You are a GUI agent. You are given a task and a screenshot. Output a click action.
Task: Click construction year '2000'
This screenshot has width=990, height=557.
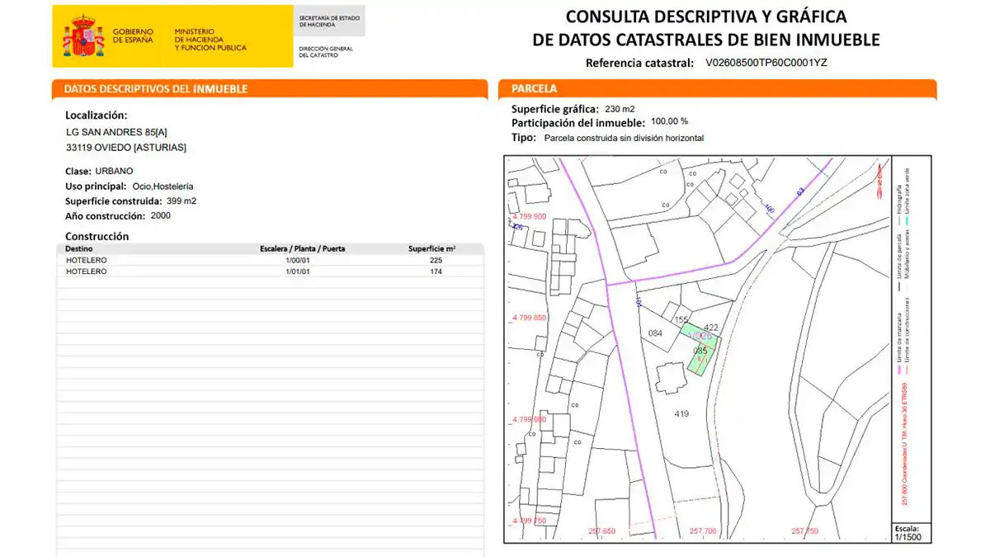(161, 215)
